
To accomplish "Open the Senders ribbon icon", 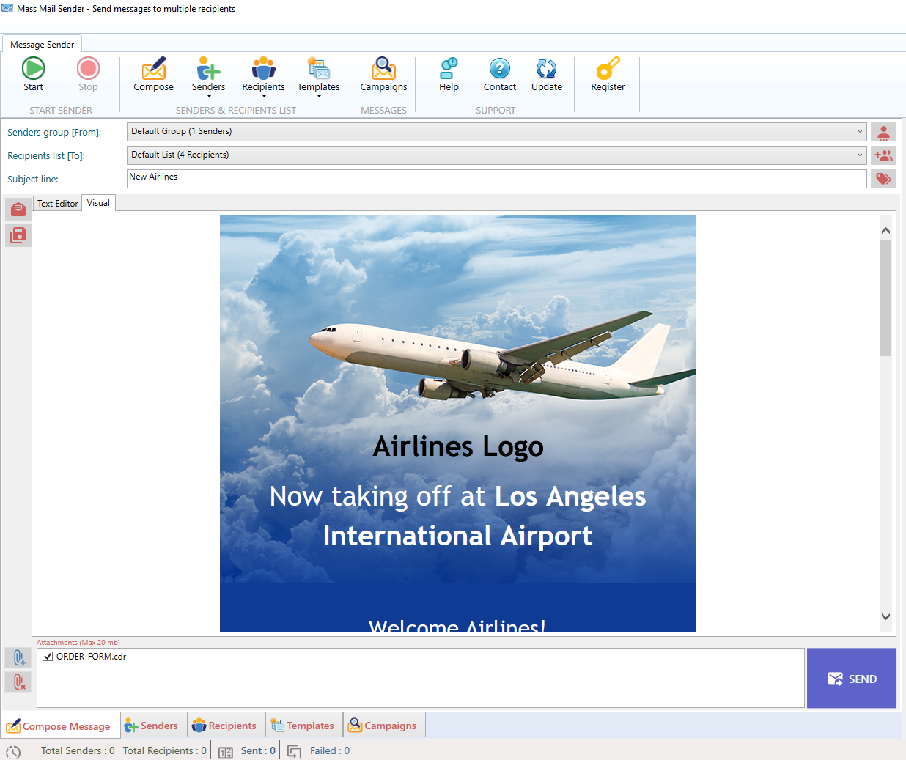I will coord(208,69).
